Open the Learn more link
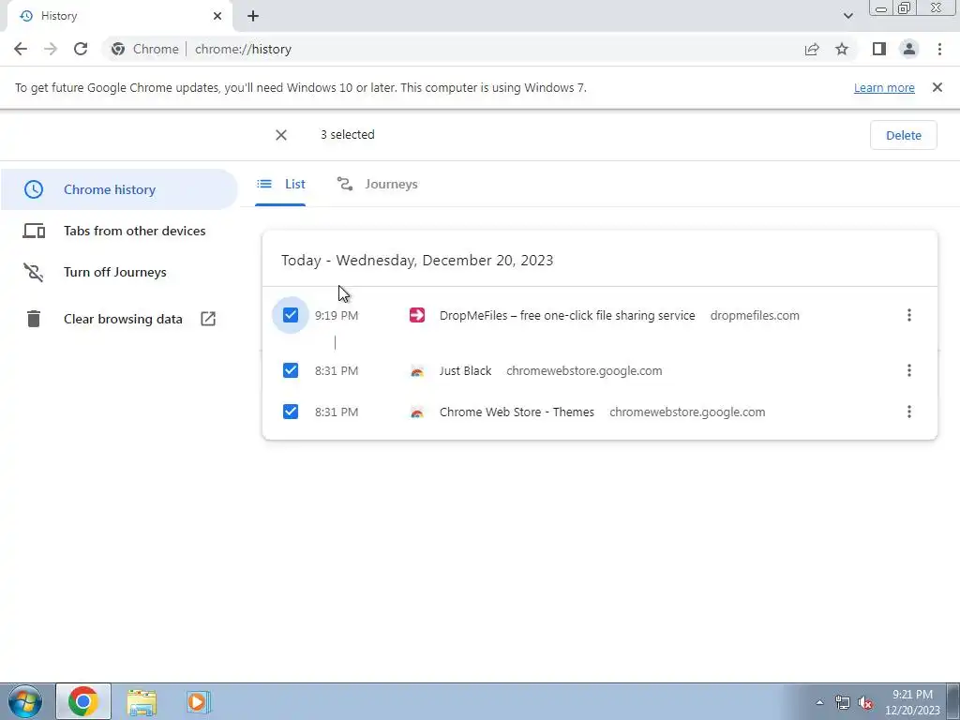Screen dimensions: 960x720 [x=884, y=87]
